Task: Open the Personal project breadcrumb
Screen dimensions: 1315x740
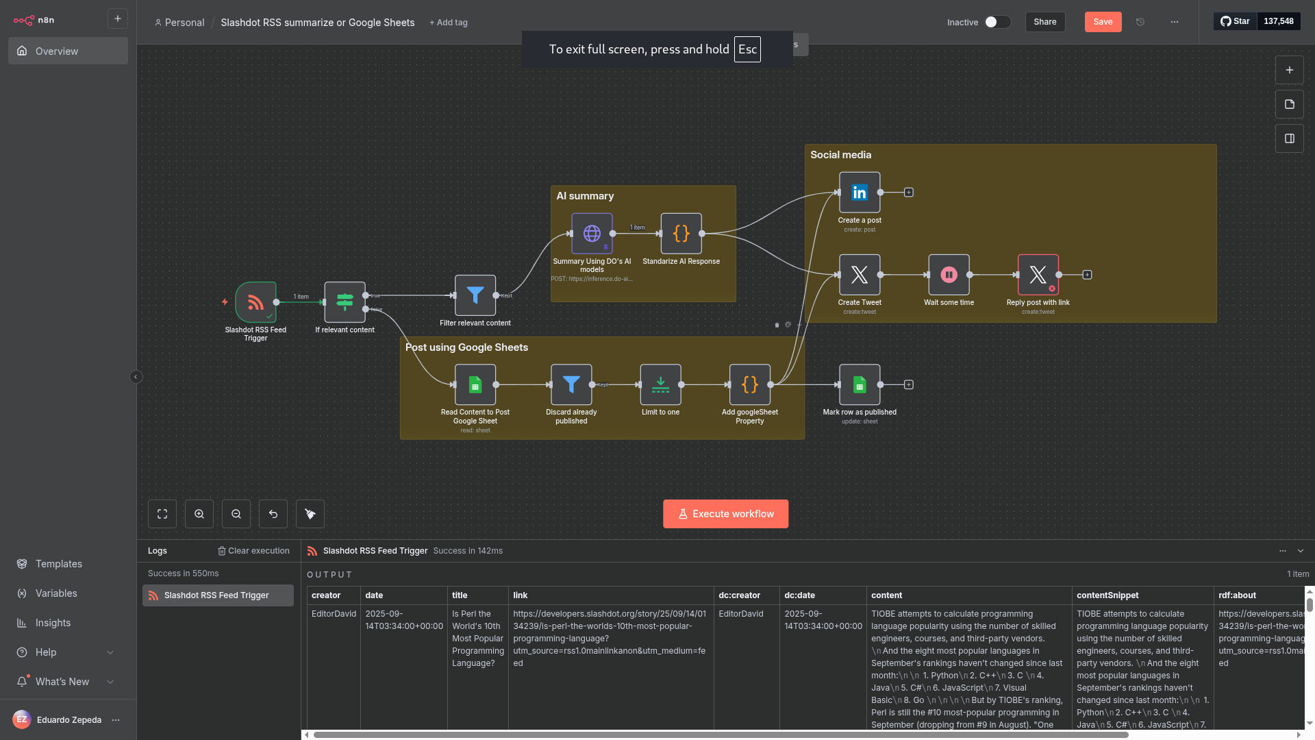Action: coord(179,23)
